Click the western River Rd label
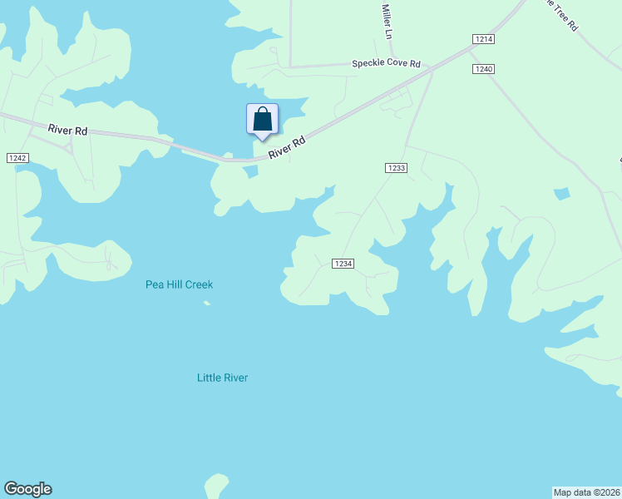 67,130
